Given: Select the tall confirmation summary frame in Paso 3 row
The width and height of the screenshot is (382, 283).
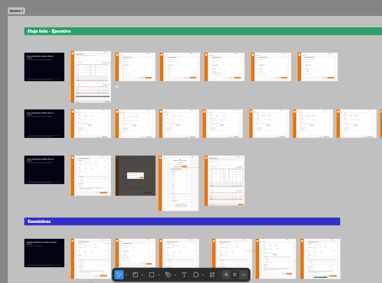Looking at the screenshot, I should click(x=179, y=183).
